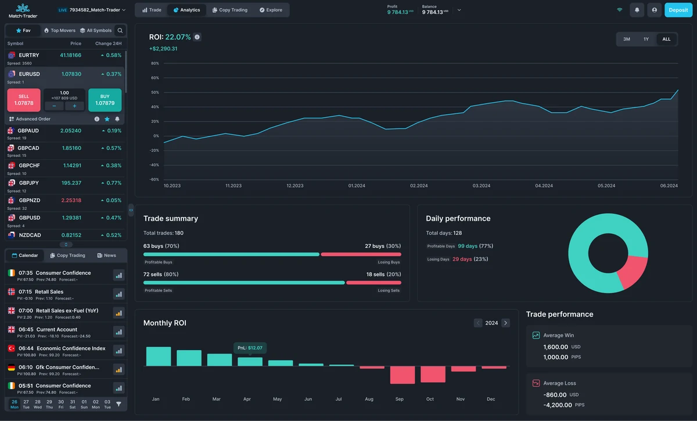The image size is (697, 421).
Task: Open the Copy Trading top tab
Action: pyautogui.click(x=229, y=10)
